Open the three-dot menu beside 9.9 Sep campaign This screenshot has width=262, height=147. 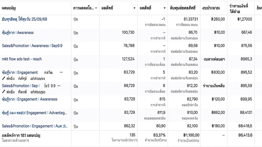59,86
